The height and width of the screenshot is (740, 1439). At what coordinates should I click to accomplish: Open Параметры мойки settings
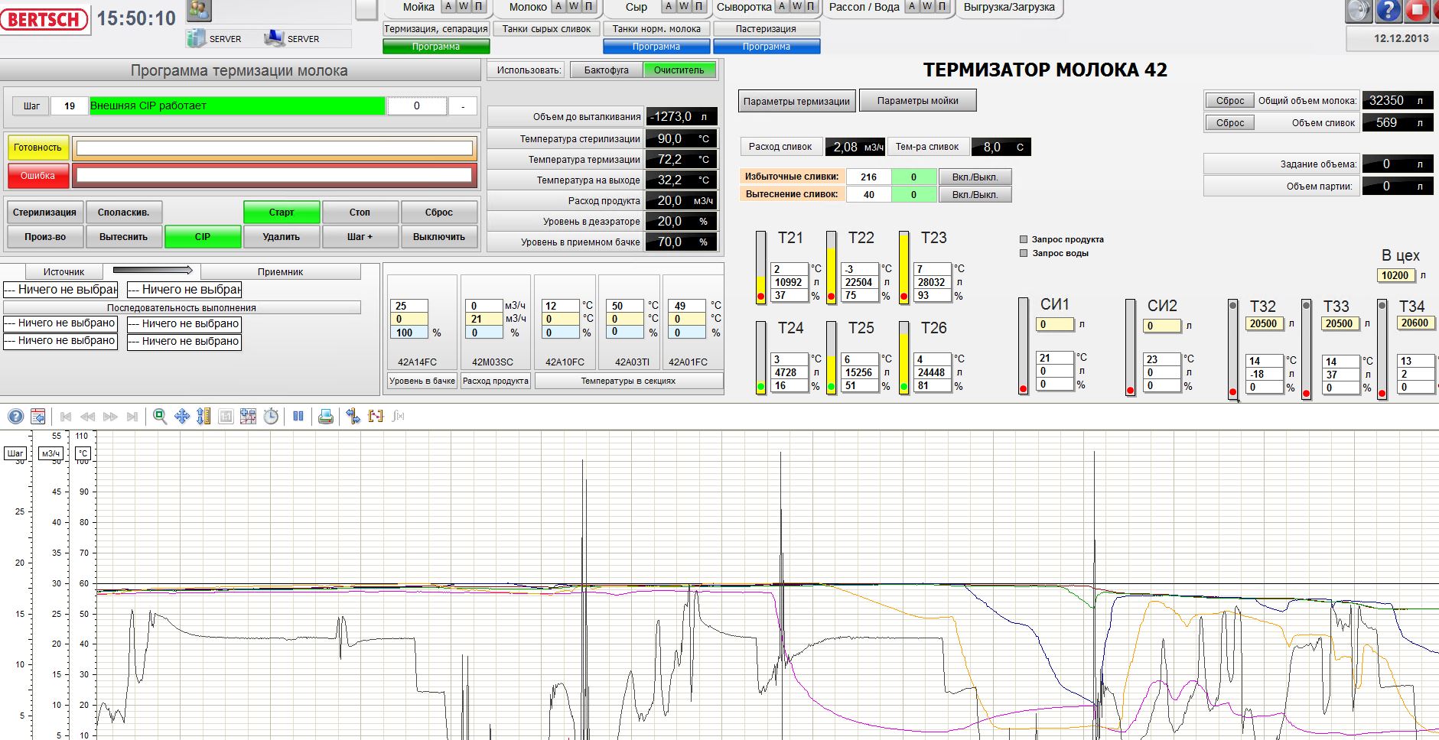tap(917, 101)
